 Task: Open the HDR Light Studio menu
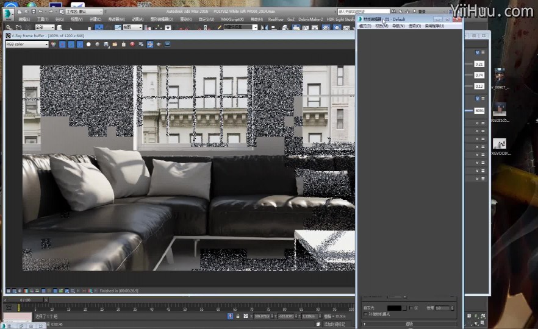(340, 19)
